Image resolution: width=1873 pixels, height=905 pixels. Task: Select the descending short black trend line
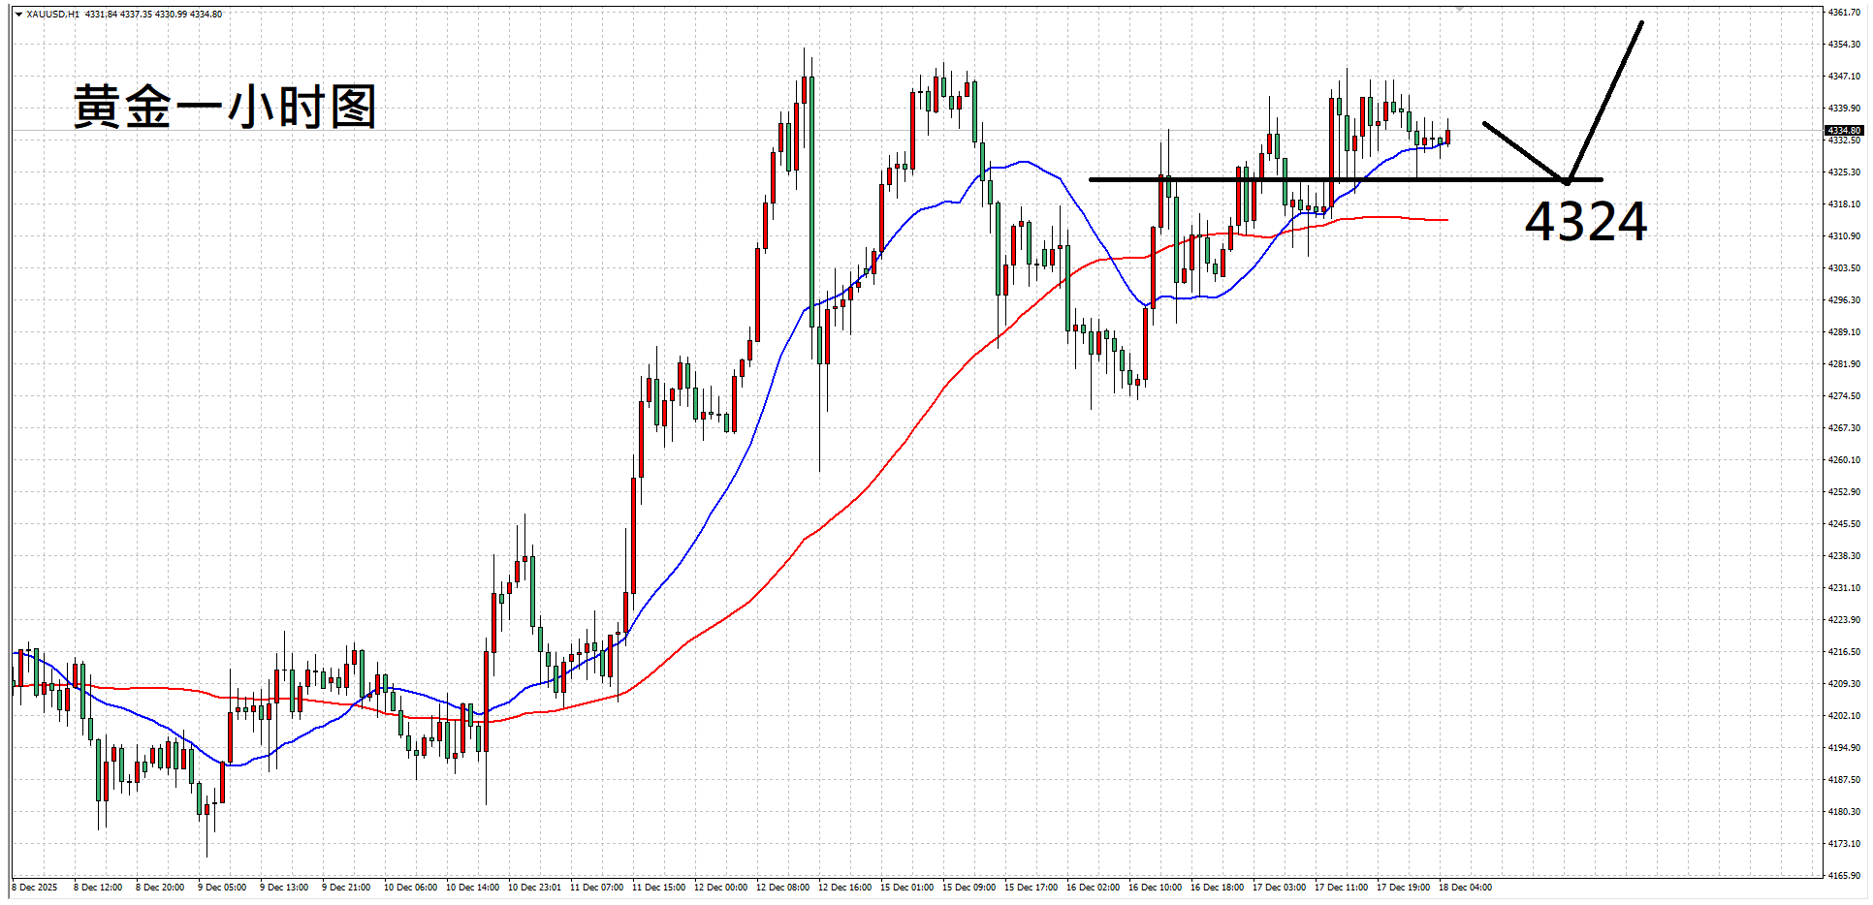pos(1524,151)
